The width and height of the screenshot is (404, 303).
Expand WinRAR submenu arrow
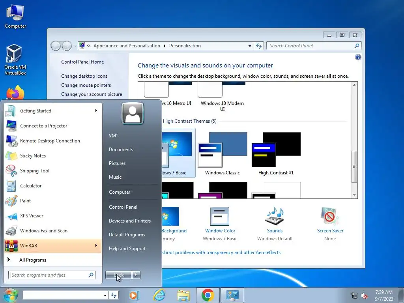(x=96, y=245)
